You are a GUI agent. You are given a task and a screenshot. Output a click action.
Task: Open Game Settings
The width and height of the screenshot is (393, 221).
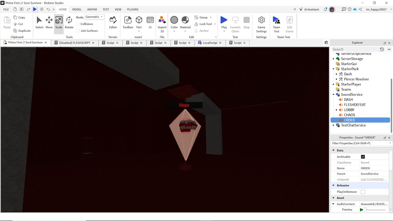point(261,25)
